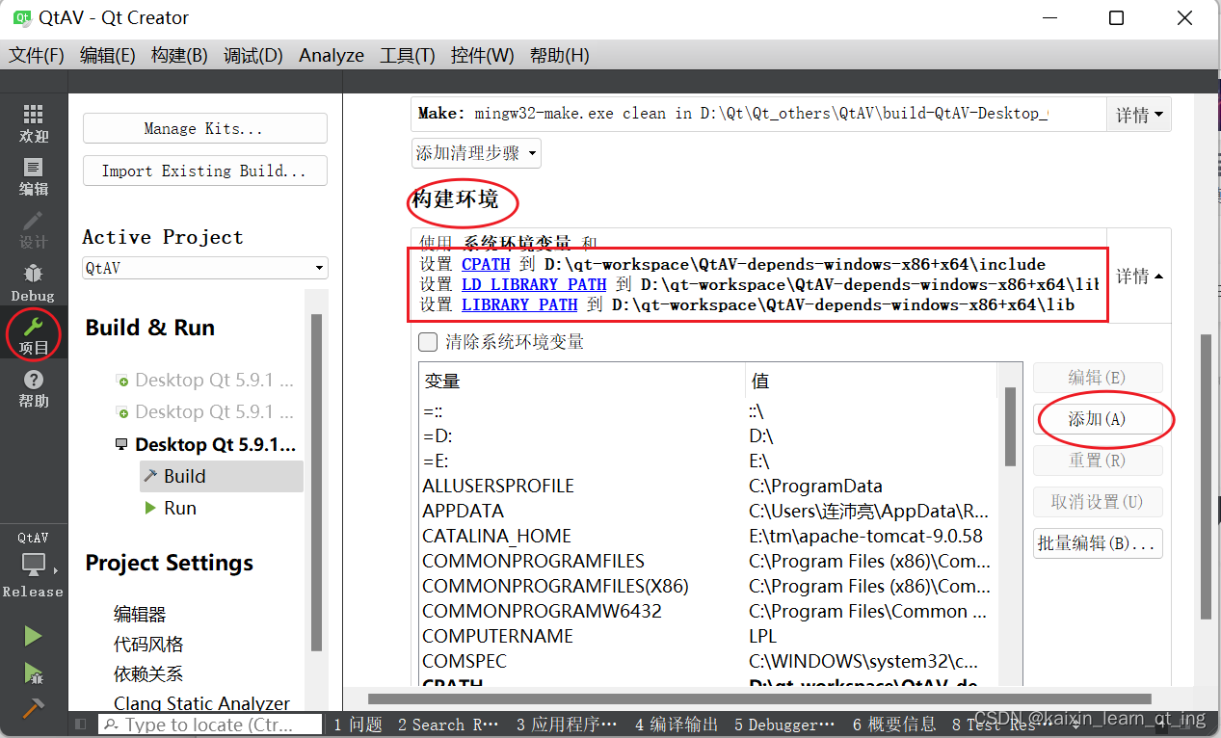
Task: Open the Tools (工具) menu
Action: [x=408, y=55]
